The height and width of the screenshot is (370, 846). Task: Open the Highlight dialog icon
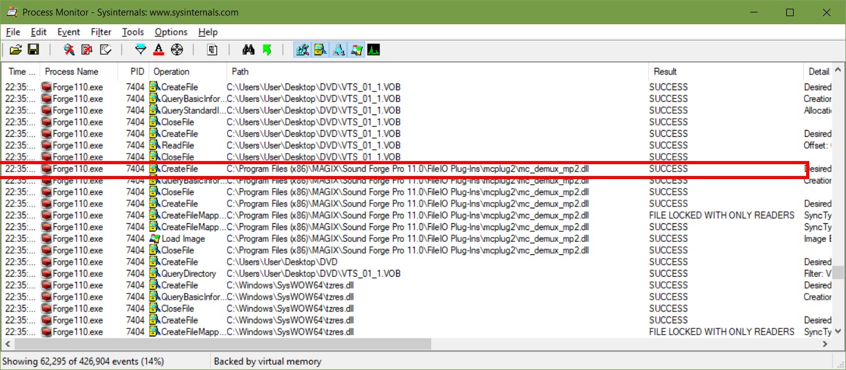pyautogui.click(x=159, y=50)
